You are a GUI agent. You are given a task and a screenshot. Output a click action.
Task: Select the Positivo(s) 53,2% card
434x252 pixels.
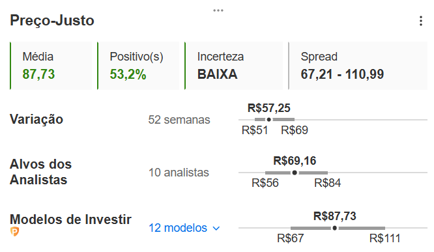click(138, 66)
